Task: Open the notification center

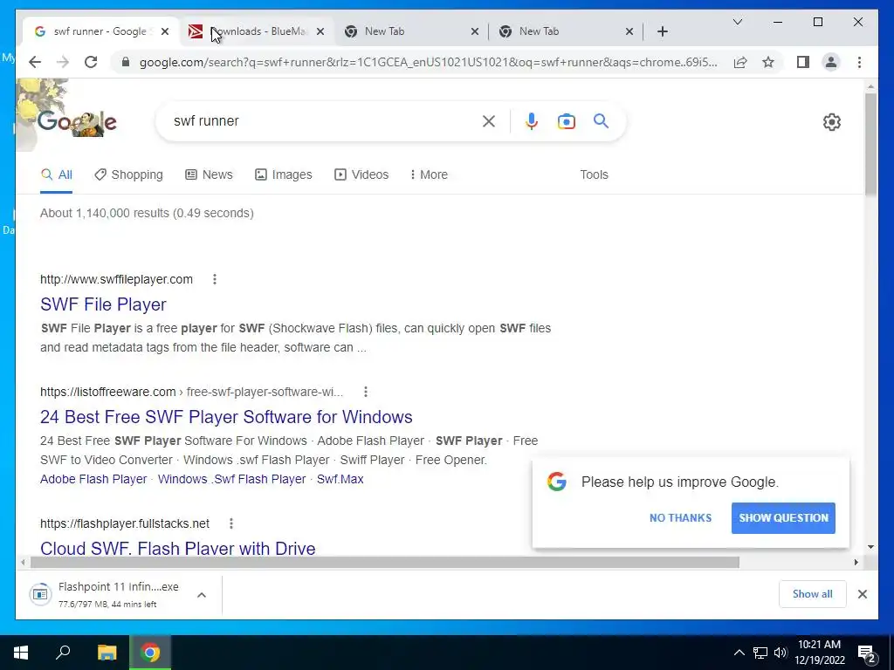Action: [x=867, y=653]
